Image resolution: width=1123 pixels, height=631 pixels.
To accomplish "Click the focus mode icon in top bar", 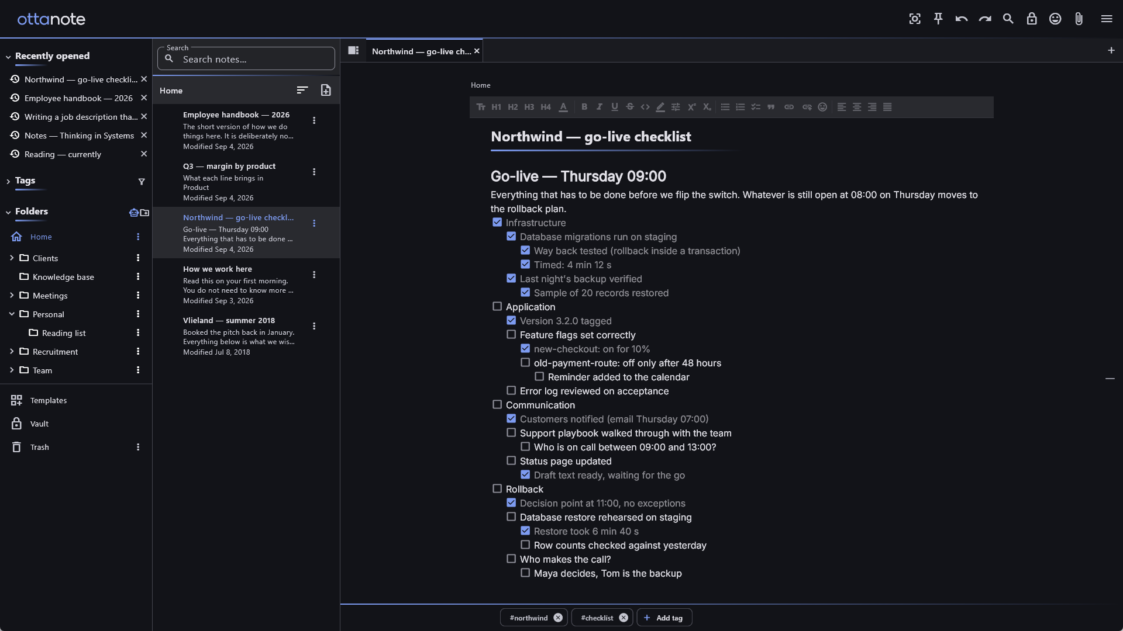I will click(915, 19).
